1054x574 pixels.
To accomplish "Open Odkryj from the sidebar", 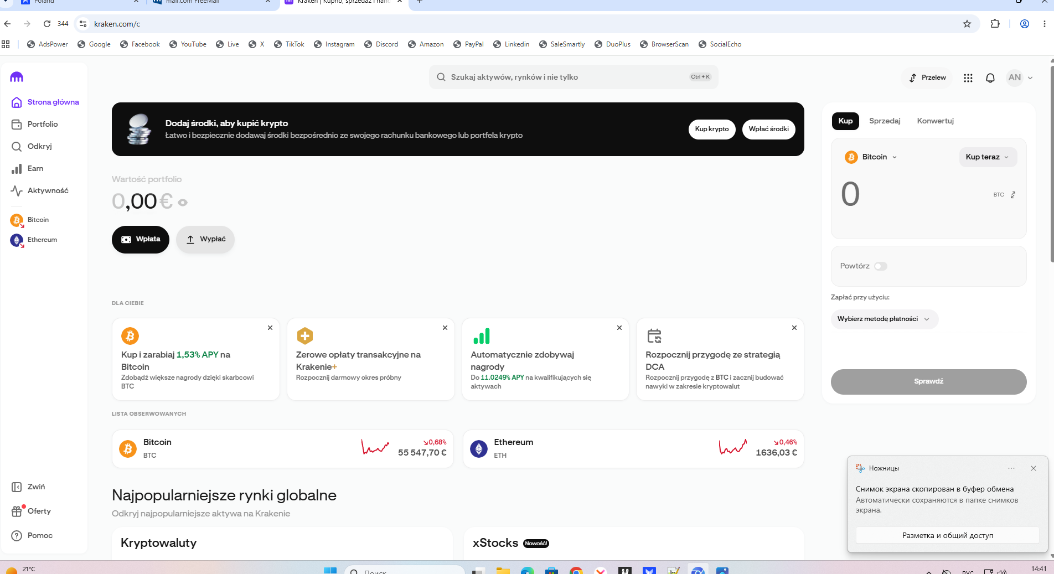I will click(32, 147).
